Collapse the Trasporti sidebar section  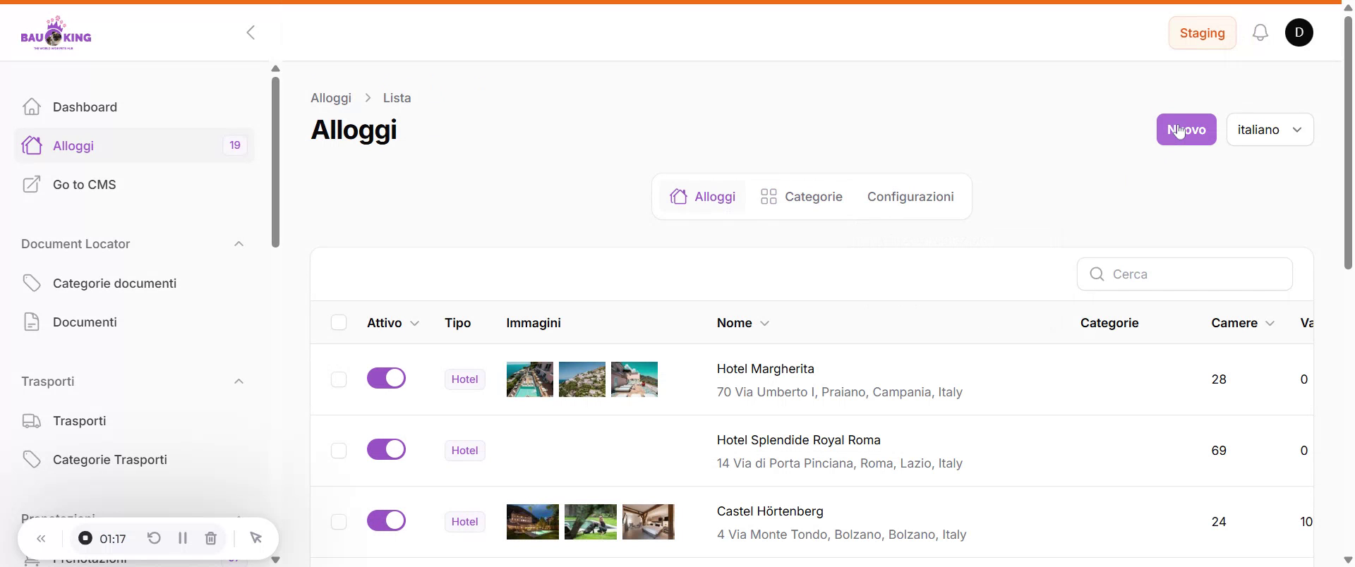pos(239,382)
